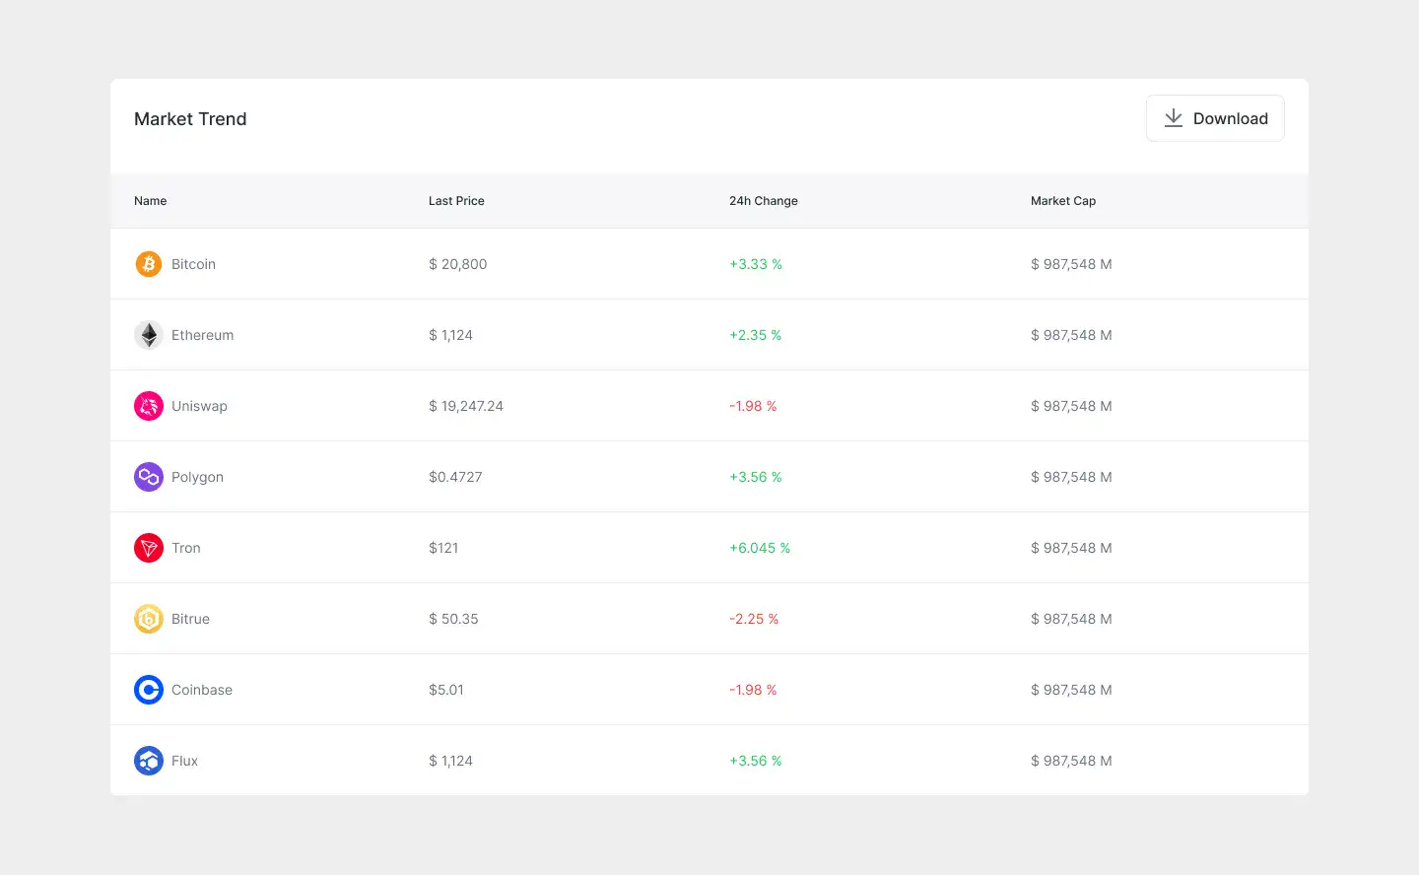Click the Polygon purple icon

click(x=149, y=477)
